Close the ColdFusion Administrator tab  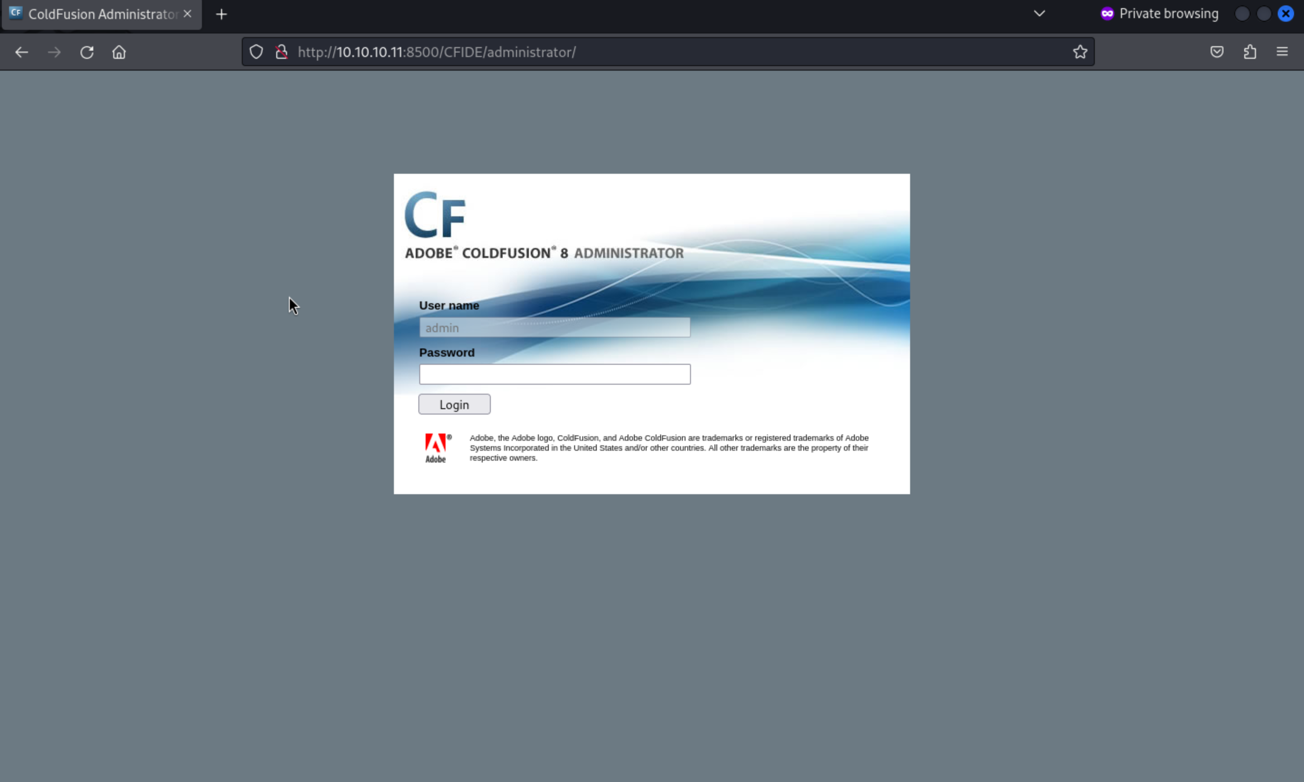187,14
